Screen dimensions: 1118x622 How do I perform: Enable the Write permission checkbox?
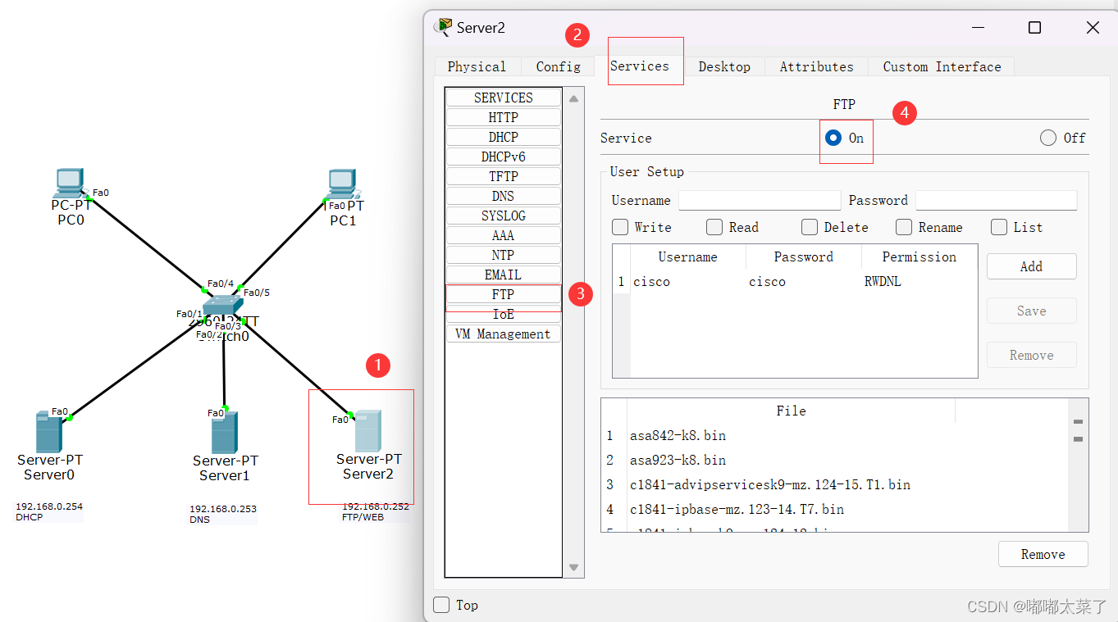pos(620,227)
